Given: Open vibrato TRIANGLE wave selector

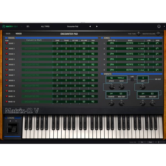Looking at the screenshot, I should (121, 78).
